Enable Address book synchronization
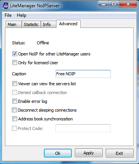Image resolution: width=139 pixels, height=164 pixels. click(15, 119)
